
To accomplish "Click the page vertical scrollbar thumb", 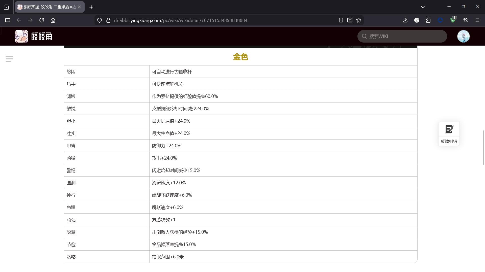I will coord(483,148).
